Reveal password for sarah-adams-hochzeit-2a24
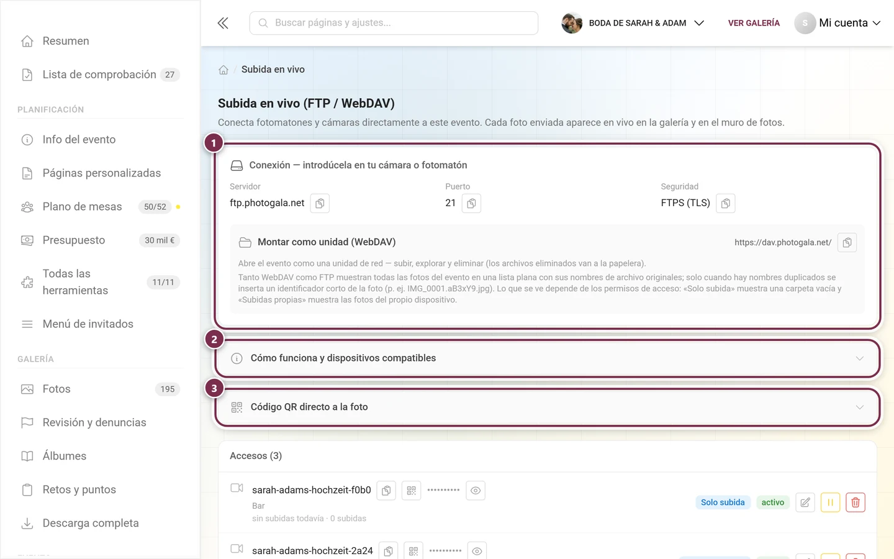 (477, 551)
